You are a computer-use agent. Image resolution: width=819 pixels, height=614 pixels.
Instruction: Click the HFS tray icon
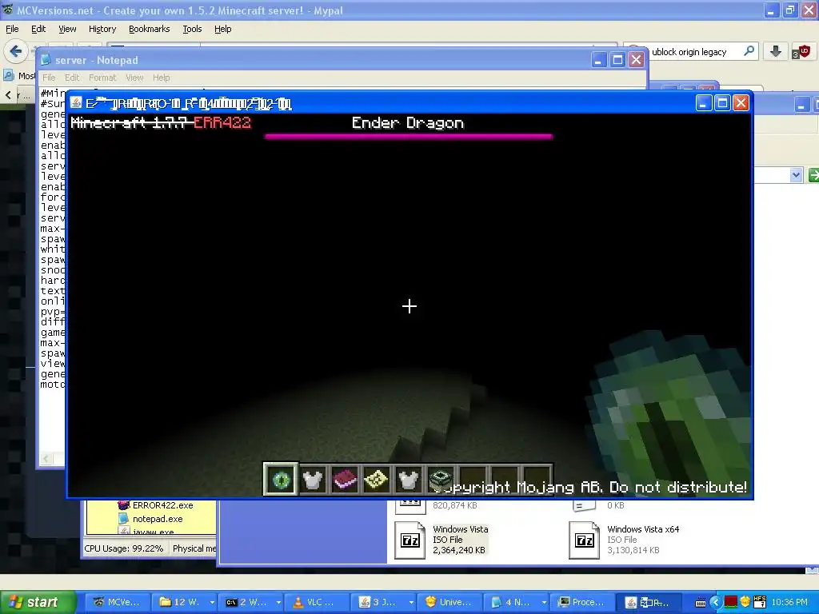(760, 602)
